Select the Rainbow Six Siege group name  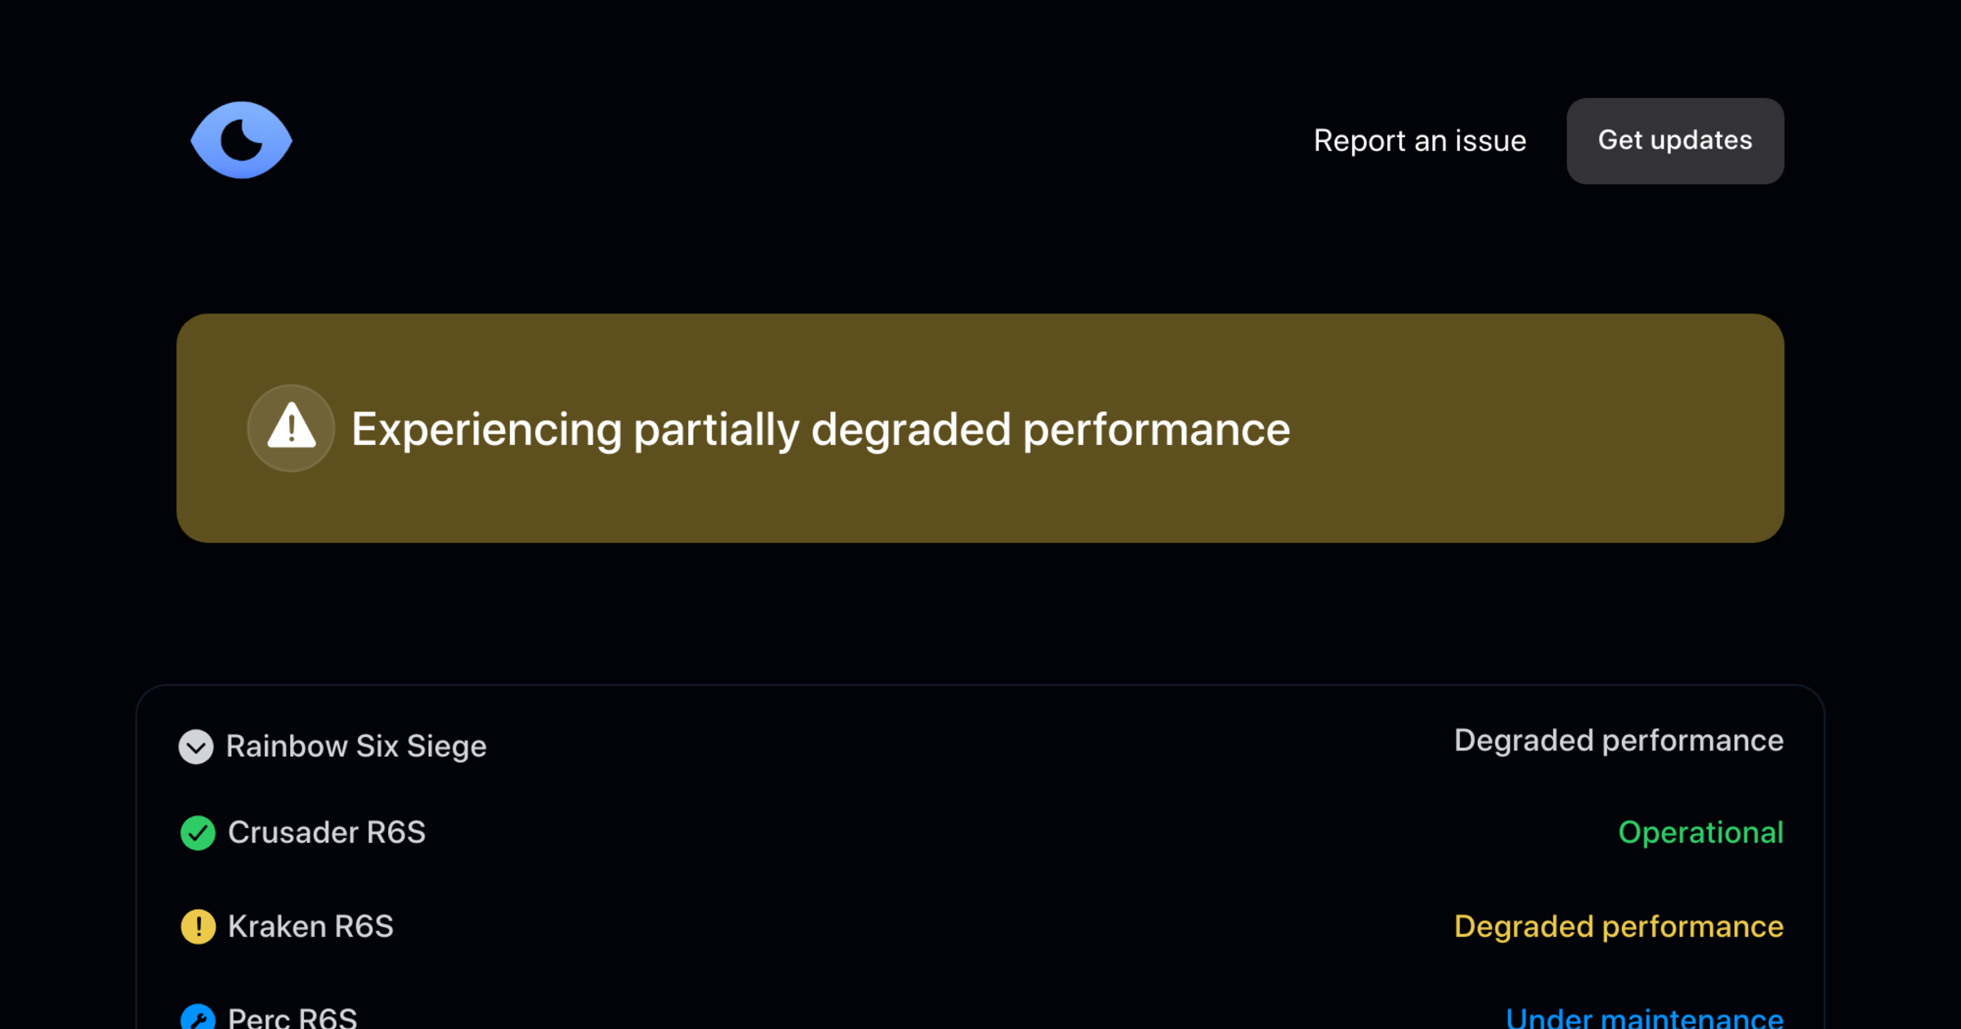click(356, 746)
